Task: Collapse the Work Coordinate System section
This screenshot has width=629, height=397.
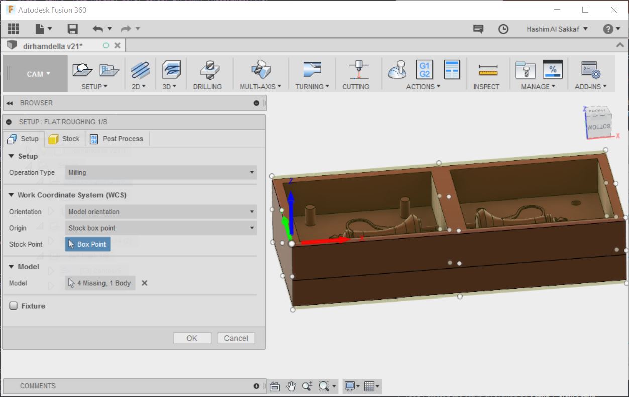Action: [x=11, y=195]
